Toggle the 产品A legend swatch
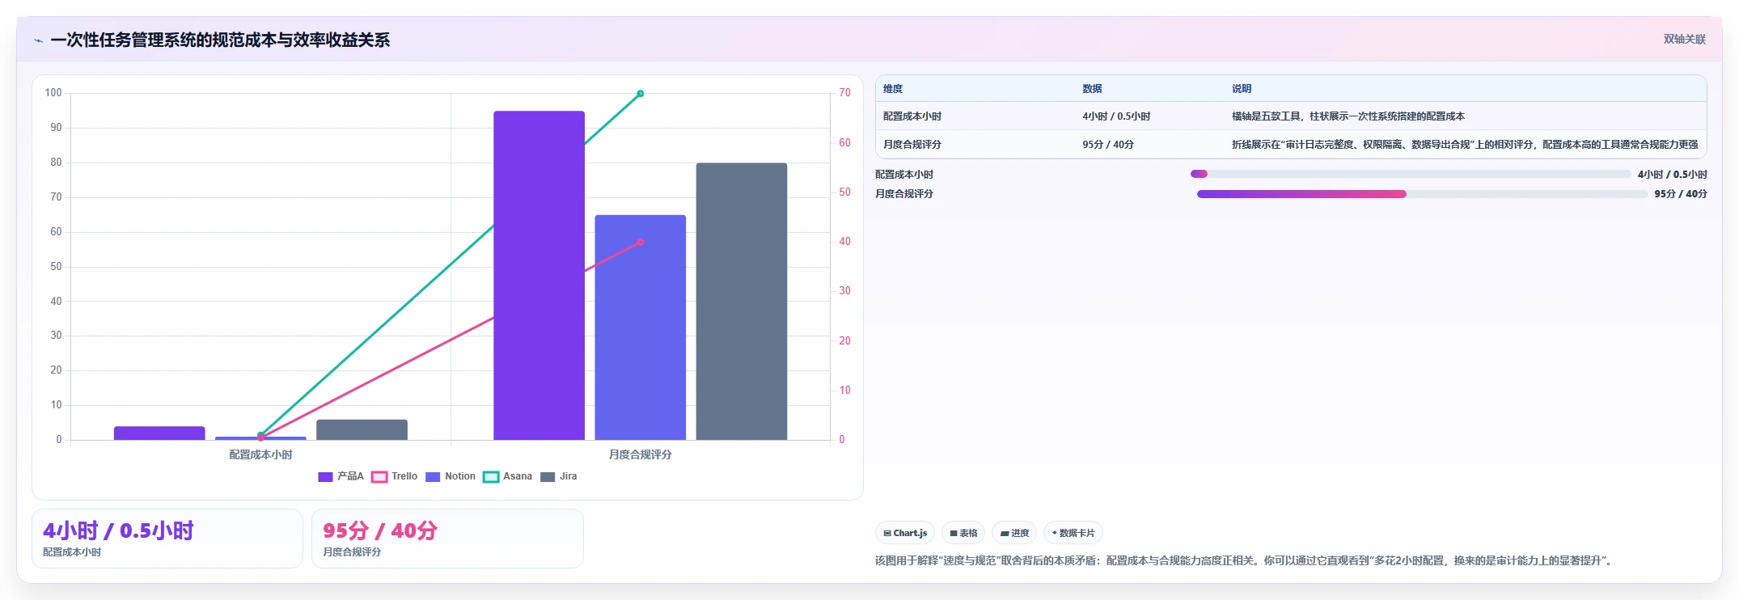 coord(325,477)
